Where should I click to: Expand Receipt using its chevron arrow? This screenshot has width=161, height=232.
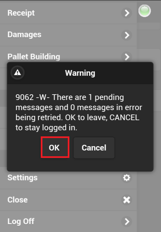point(127,13)
